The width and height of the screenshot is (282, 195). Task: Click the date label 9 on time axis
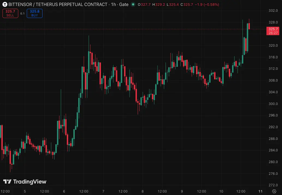(182, 191)
